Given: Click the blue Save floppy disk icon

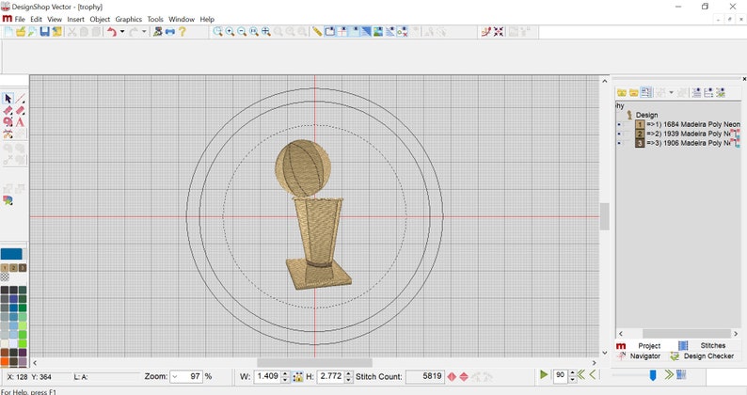Looking at the screenshot, I should click(x=45, y=32).
